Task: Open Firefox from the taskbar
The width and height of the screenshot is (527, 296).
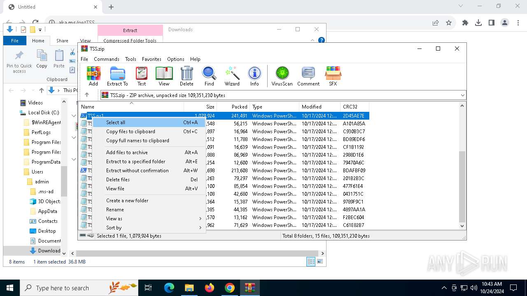Action: (x=210, y=288)
